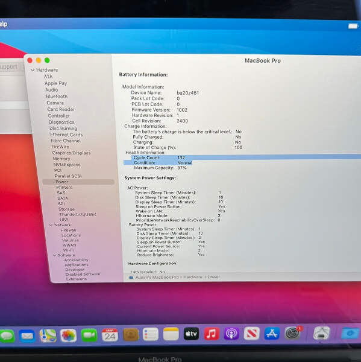The image size is (361, 362).
Task: Collapse the Software section in the sidebar
Action: (55, 255)
